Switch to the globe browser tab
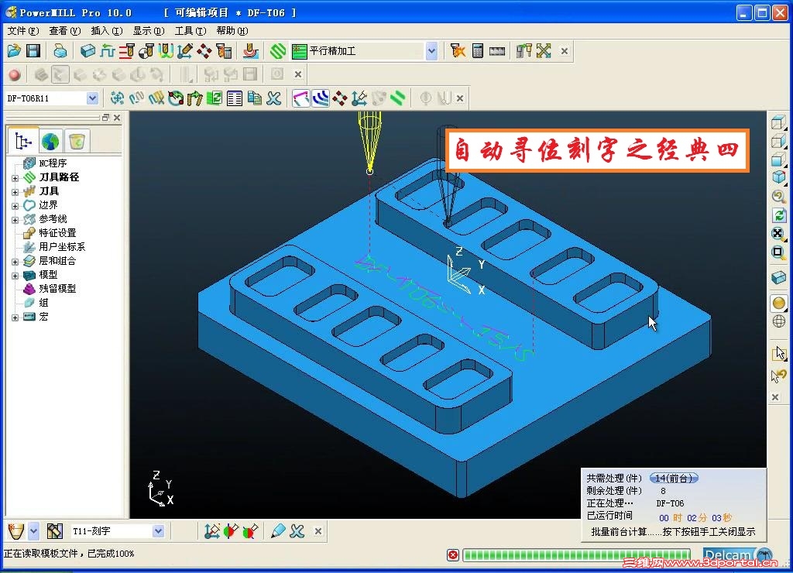 coord(50,142)
